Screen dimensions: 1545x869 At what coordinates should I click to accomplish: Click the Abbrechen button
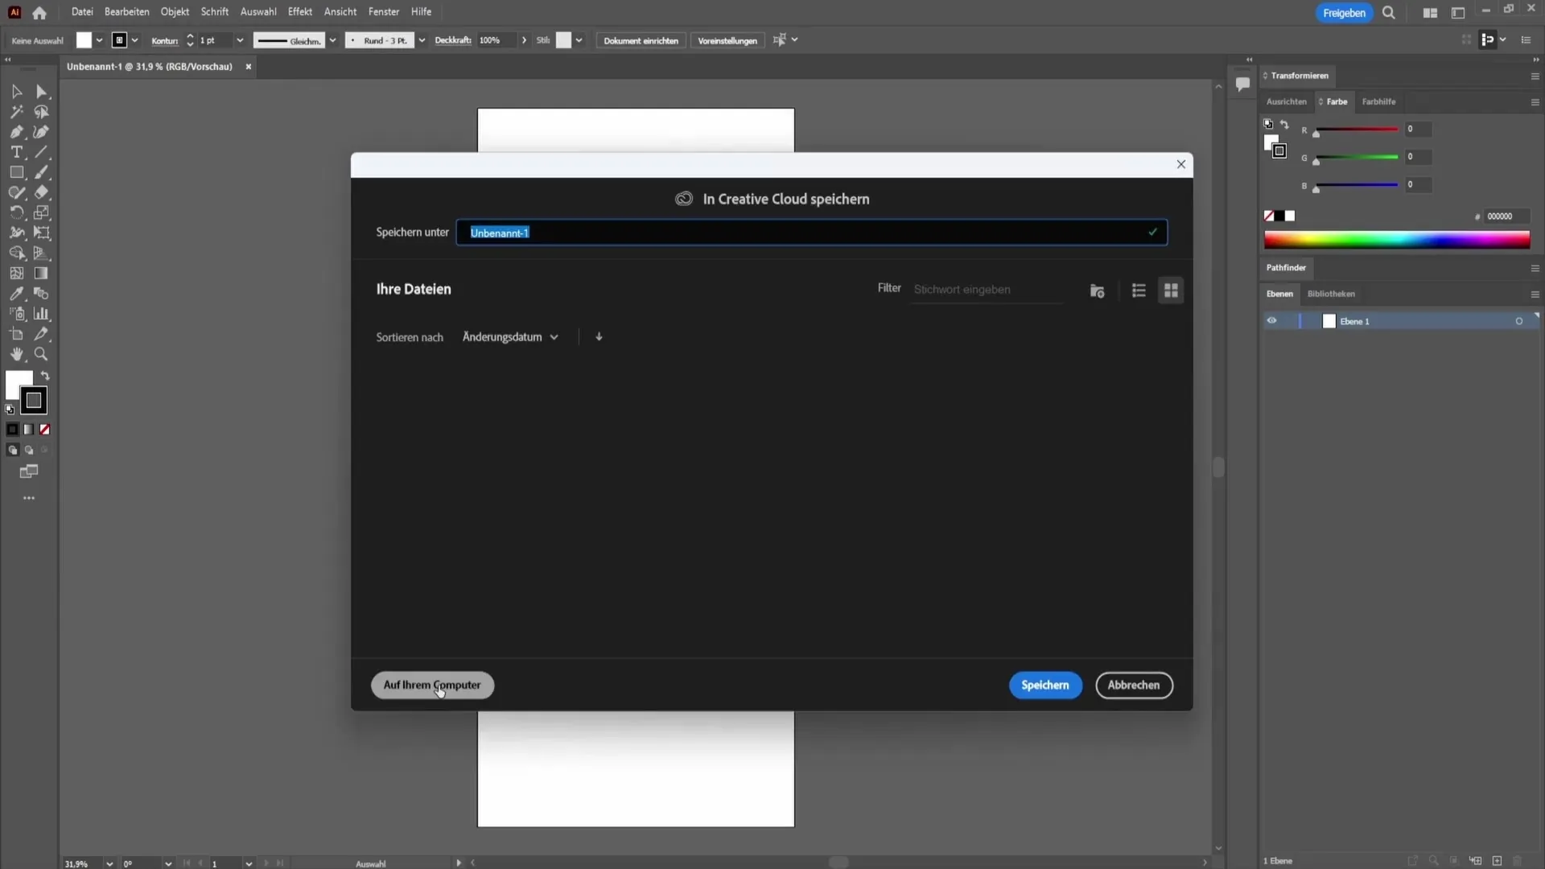click(1134, 686)
